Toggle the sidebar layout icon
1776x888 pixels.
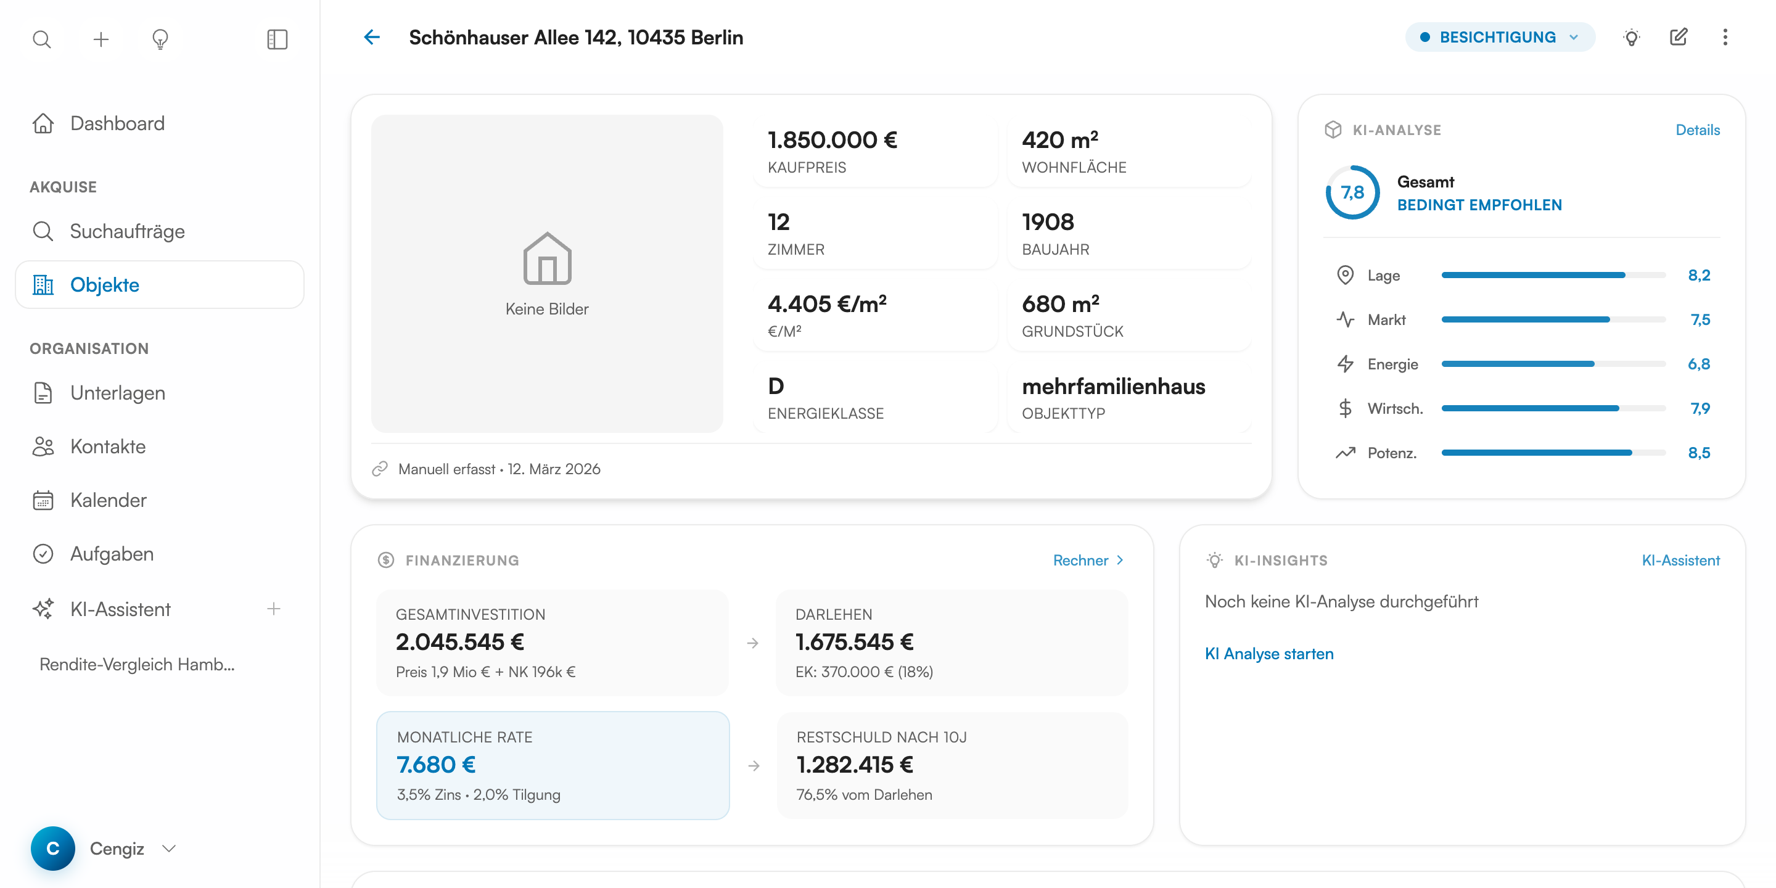click(276, 39)
